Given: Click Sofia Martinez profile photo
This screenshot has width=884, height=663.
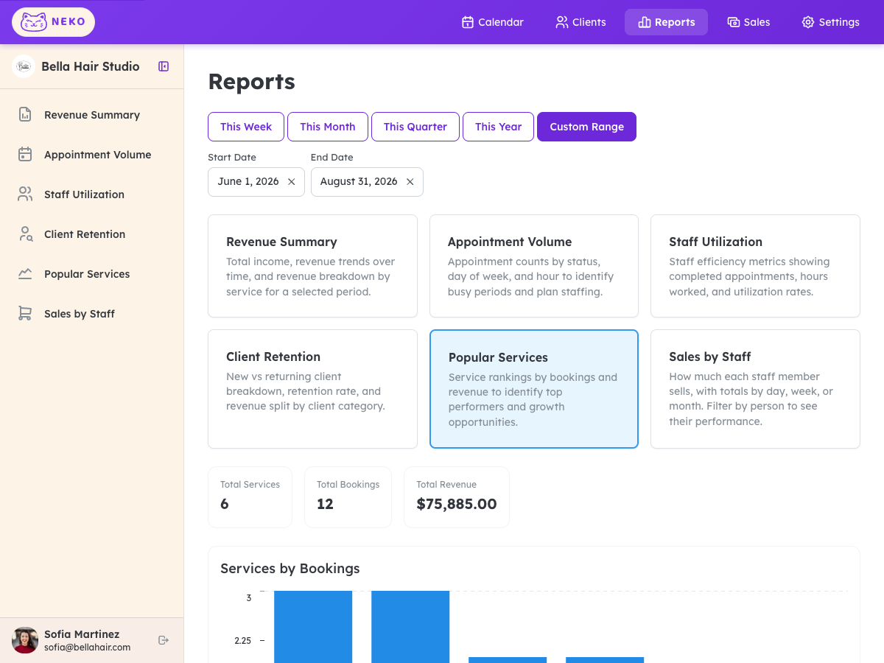Looking at the screenshot, I should click(x=25, y=640).
